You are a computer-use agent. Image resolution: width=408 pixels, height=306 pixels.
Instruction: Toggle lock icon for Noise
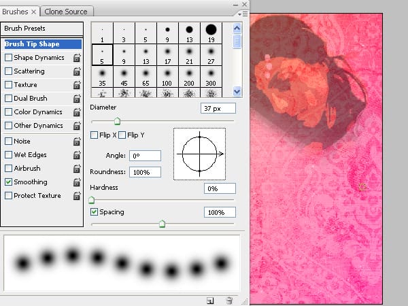(x=77, y=141)
